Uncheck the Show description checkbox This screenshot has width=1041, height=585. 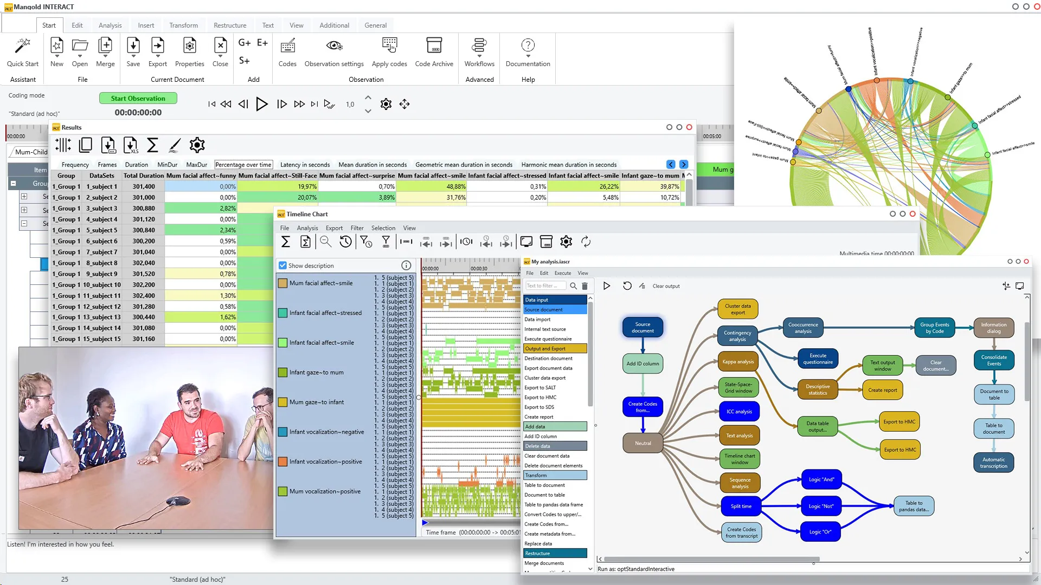click(282, 265)
